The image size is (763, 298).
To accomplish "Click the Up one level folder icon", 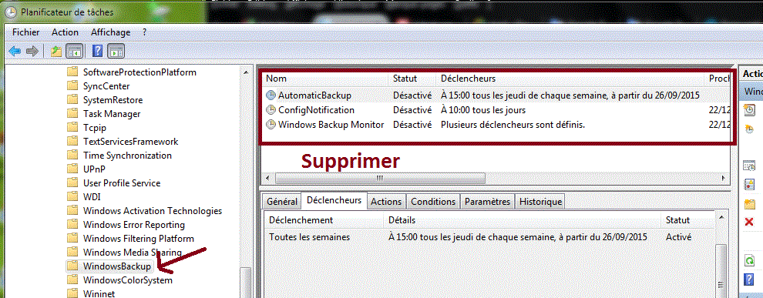I will [x=56, y=51].
